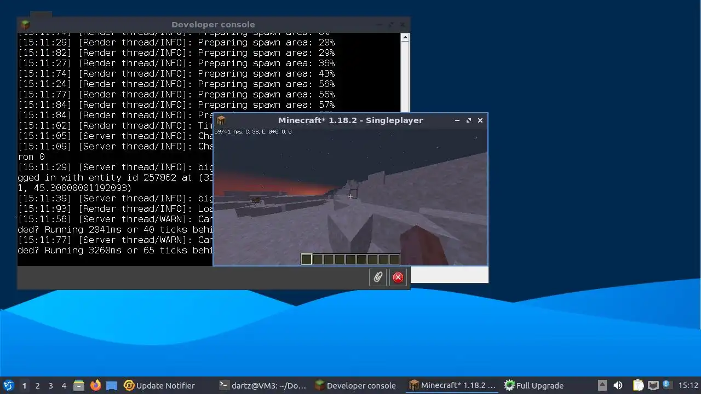Screen dimensions: 701x394
Task: Click the blue show desktop icon in taskbar
Action: point(112,385)
